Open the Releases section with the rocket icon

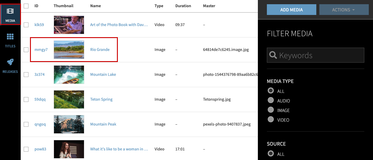tap(10, 66)
